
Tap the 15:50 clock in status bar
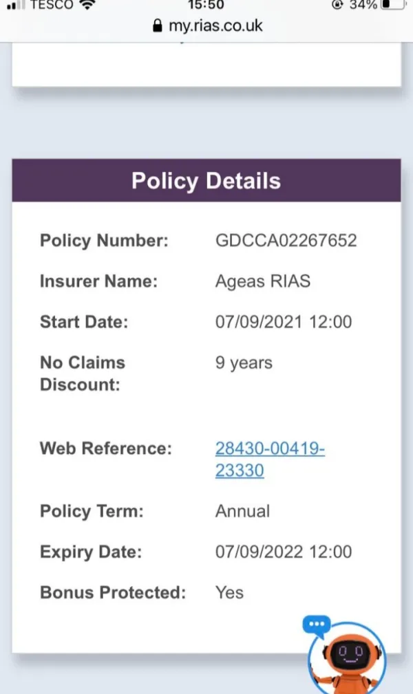click(x=206, y=5)
